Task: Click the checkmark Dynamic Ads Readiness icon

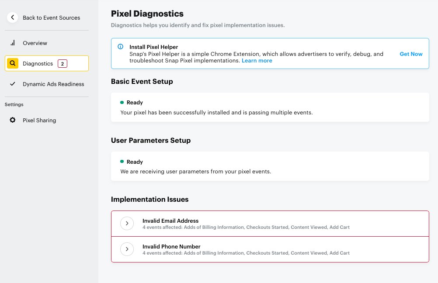Action: pyautogui.click(x=13, y=83)
